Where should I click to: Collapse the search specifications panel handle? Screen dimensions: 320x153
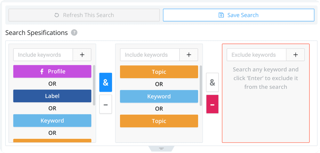161,149
